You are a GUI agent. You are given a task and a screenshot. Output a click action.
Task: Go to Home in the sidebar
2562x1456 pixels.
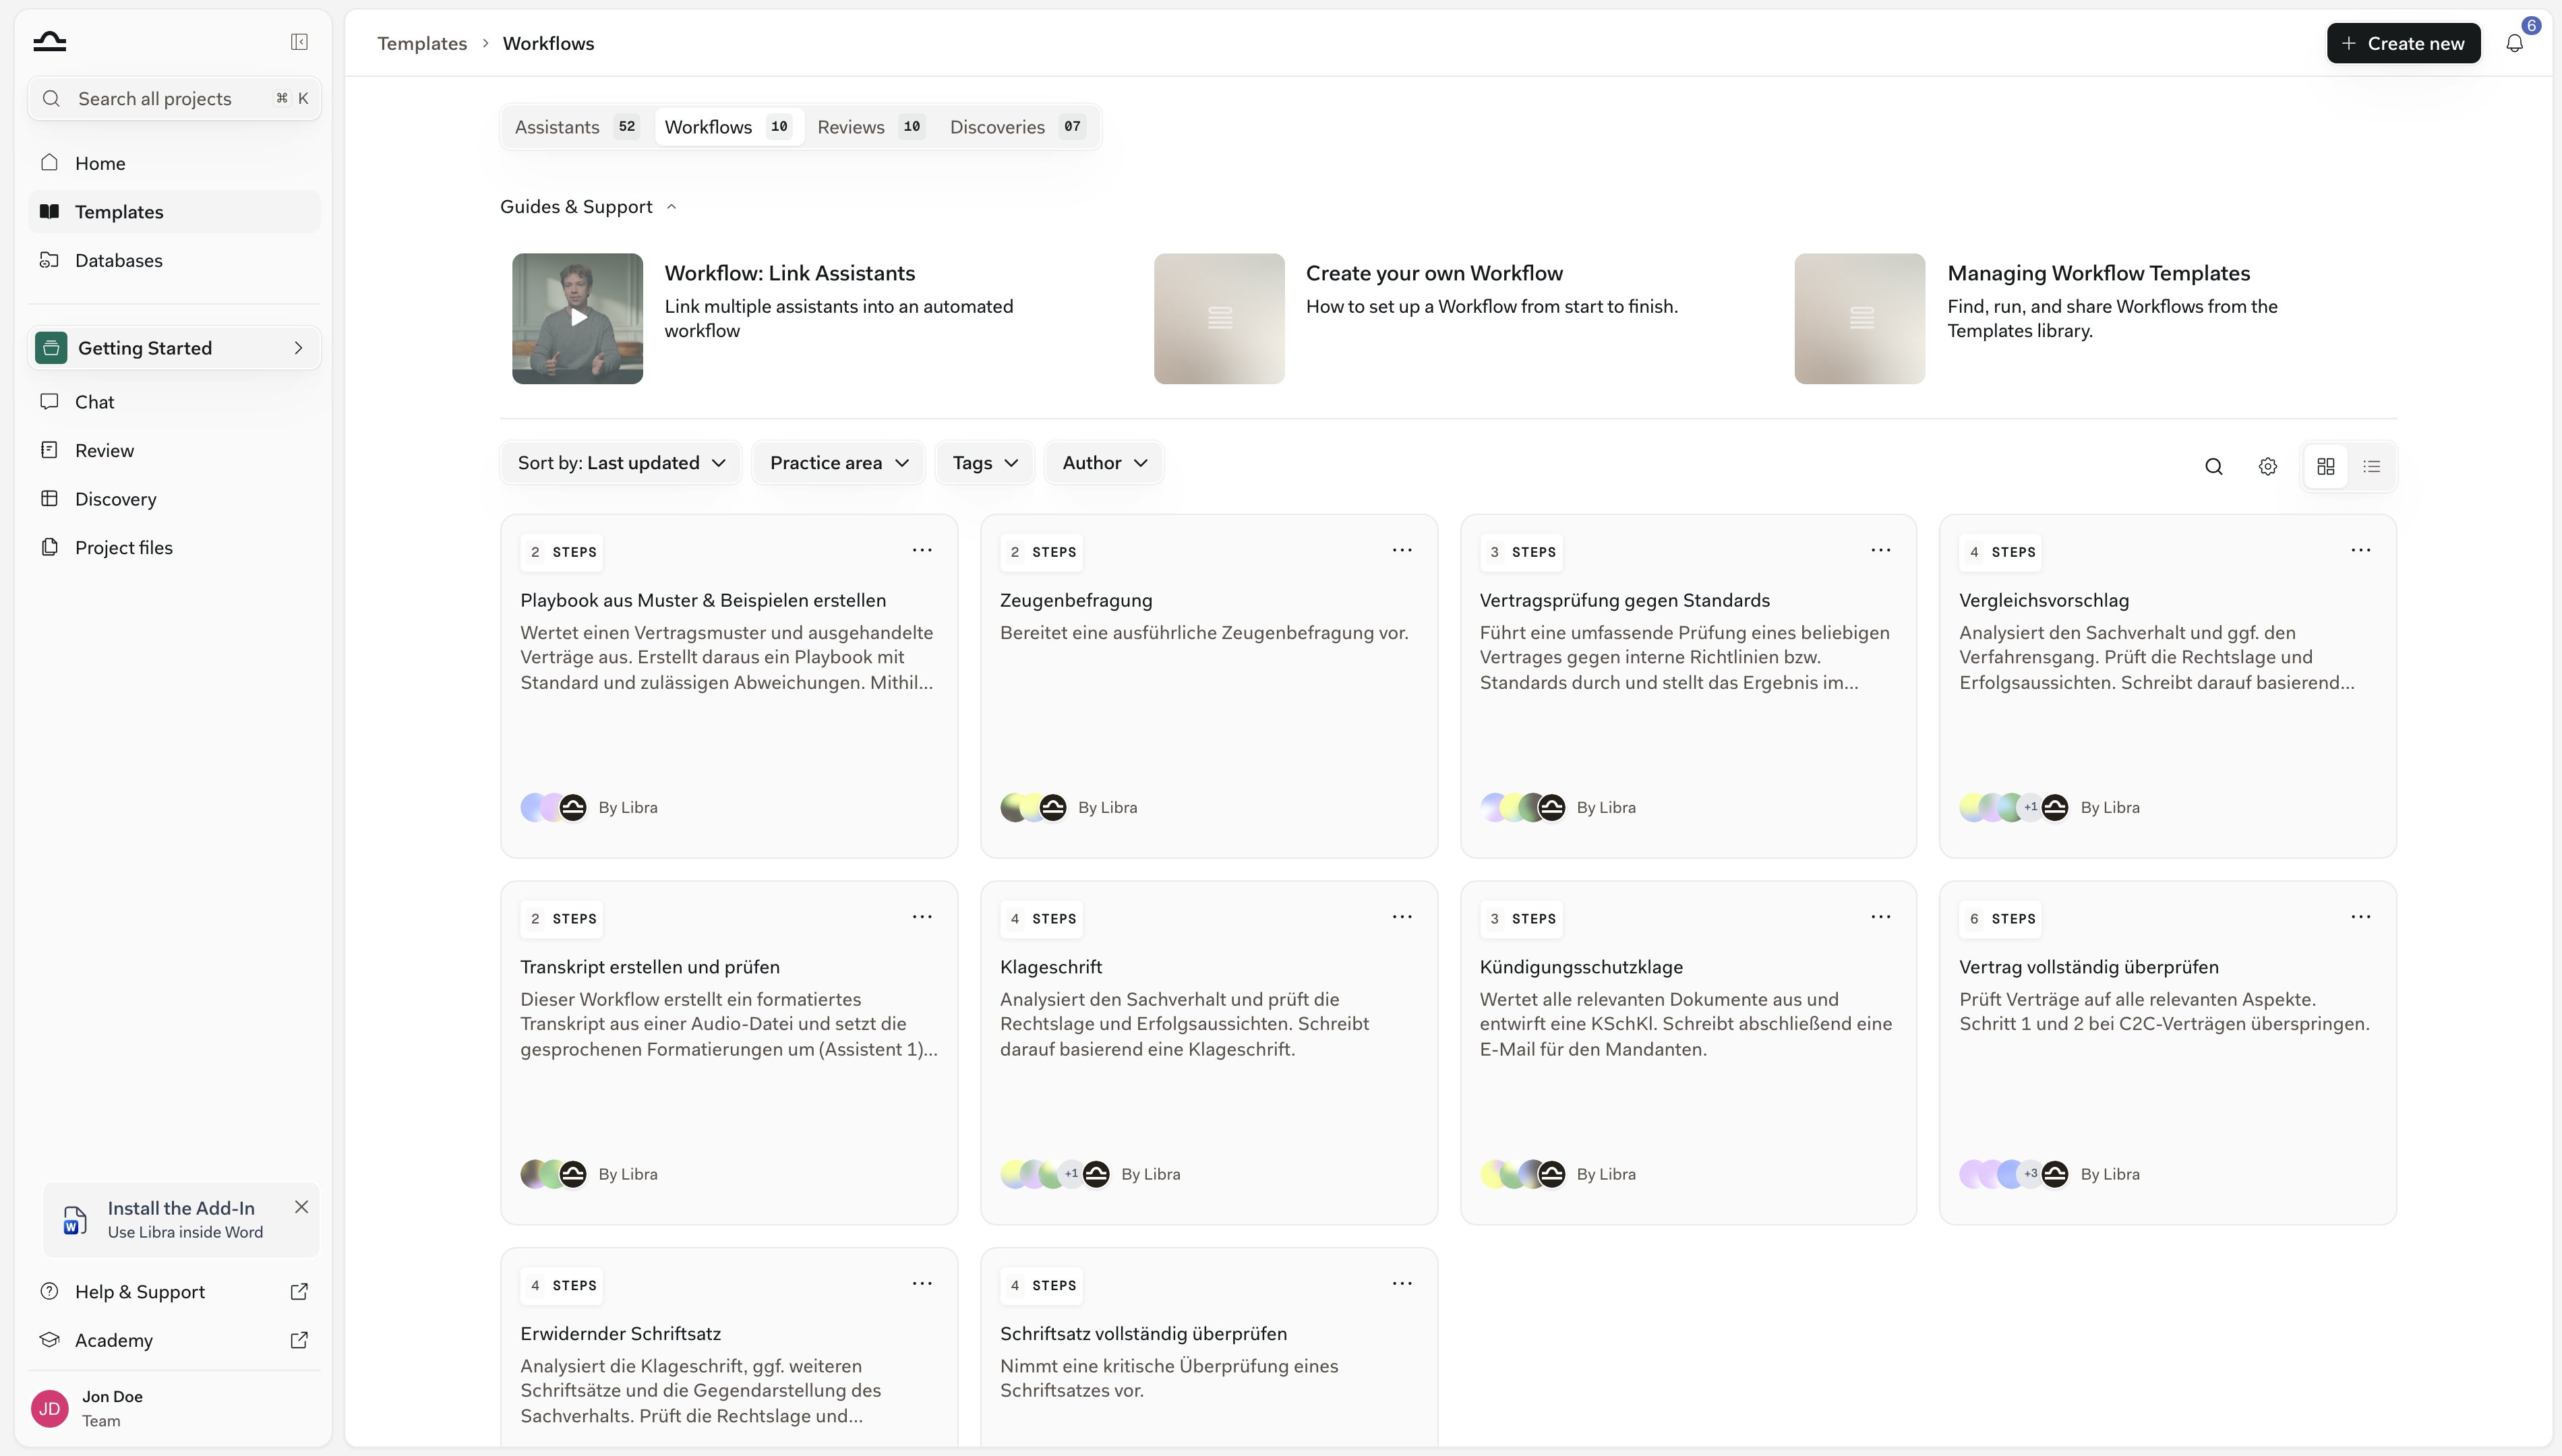click(x=174, y=163)
